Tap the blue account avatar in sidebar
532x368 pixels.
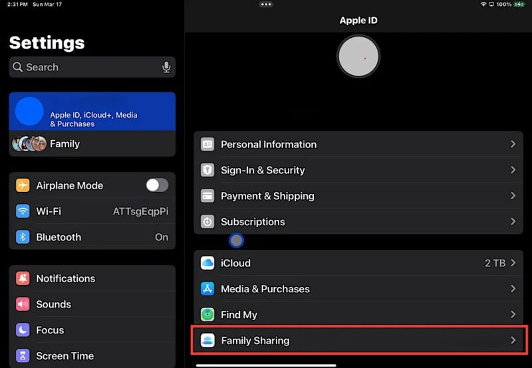[x=29, y=111]
